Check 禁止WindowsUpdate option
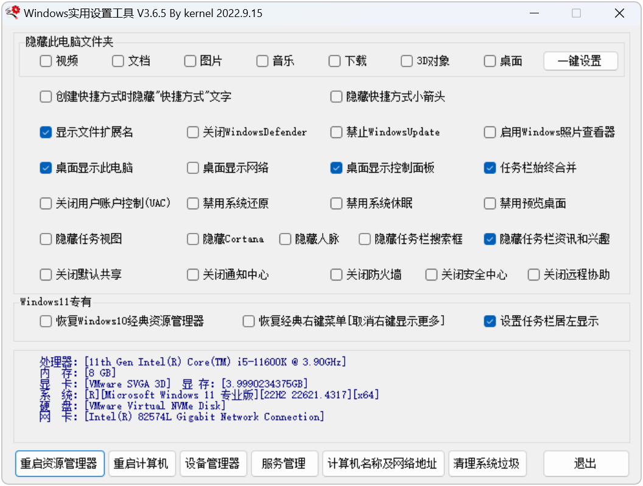The height and width of the screenshot is (486, 643). click(x=336, y=132)
